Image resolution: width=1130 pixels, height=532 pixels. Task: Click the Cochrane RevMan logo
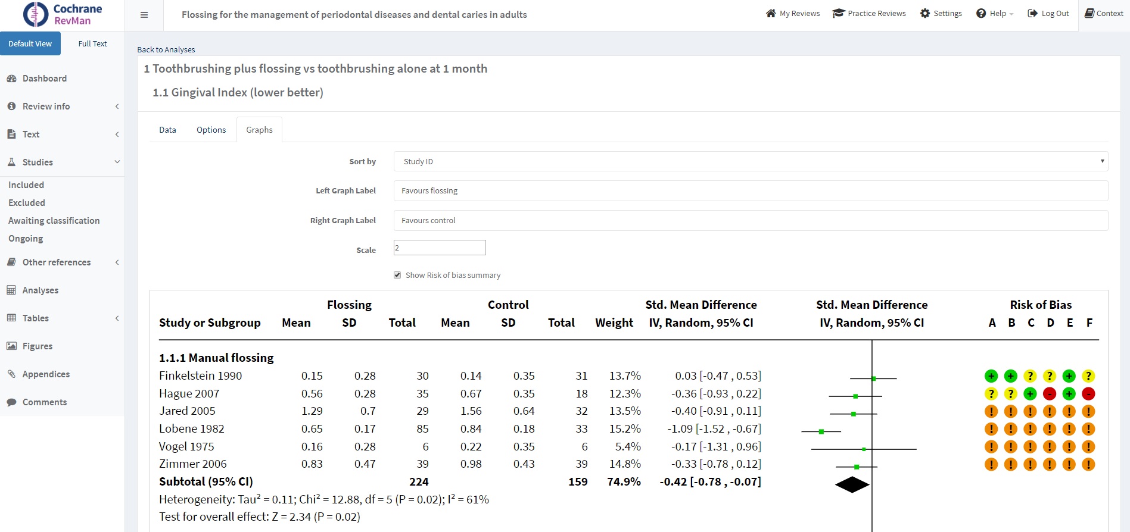62,15
